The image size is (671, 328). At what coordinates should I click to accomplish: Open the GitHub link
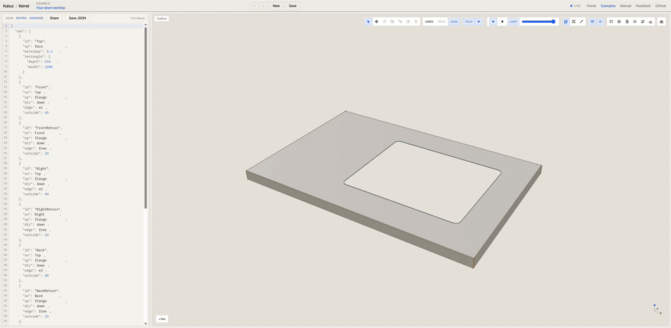coord(661,6)
